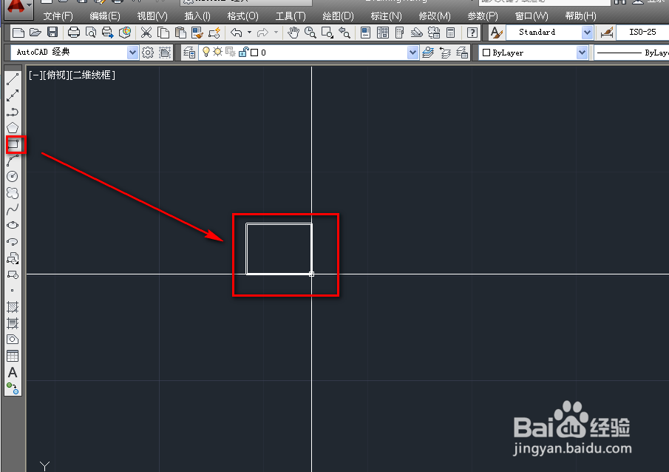
Task: Select the Circle tool
Action: tap(13, 176)
